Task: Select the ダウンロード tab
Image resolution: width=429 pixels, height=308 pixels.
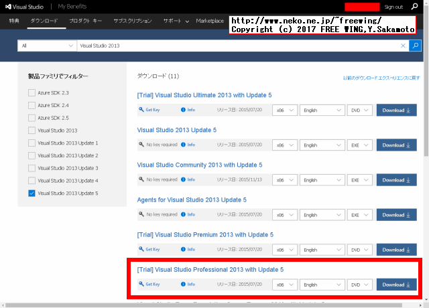Action: click(x=44, y=21)
